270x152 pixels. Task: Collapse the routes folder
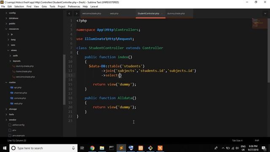click(x=6, y=82)
